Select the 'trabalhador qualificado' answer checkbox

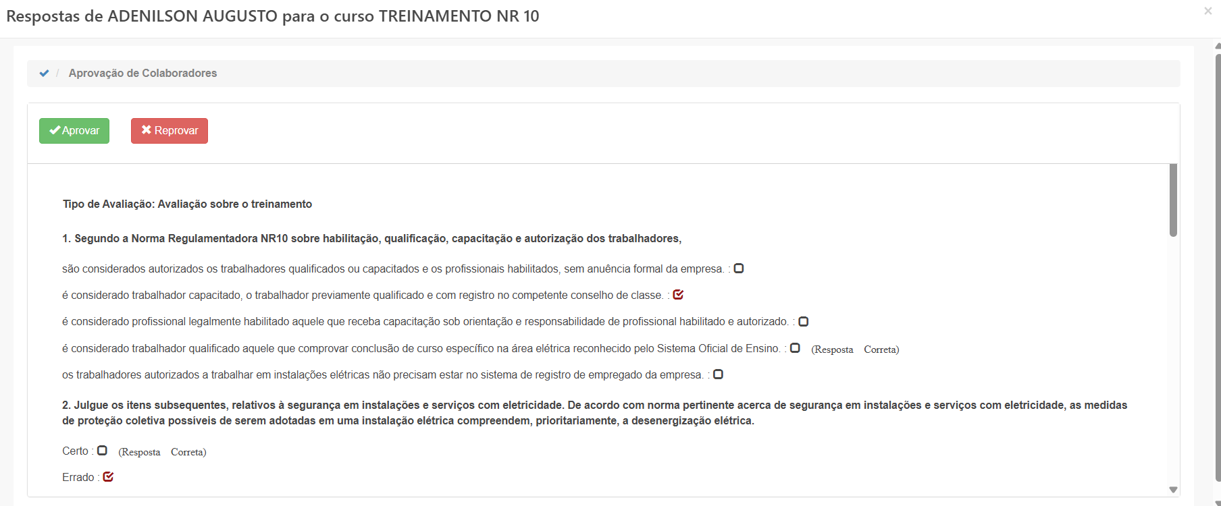point(795,348)
